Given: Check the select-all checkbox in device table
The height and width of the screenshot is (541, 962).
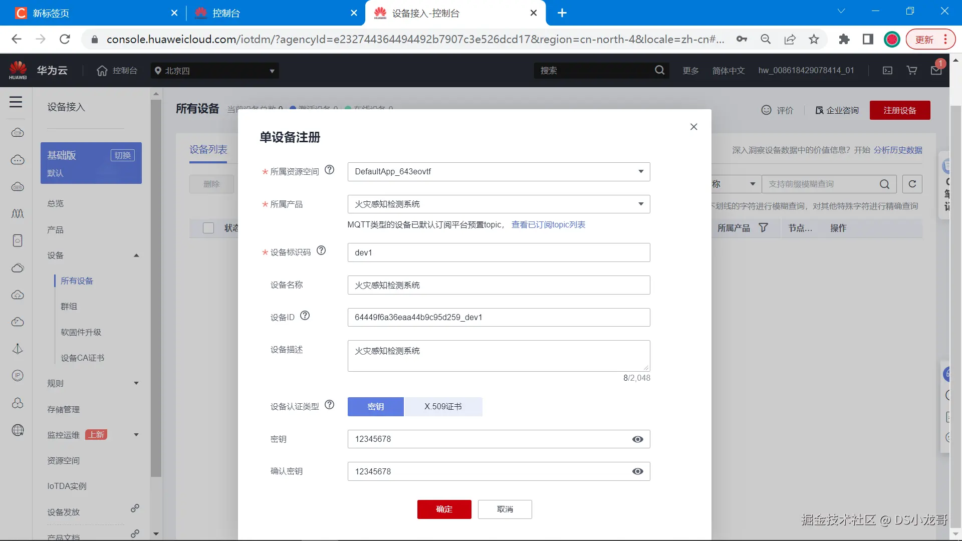Looking at the screenshot, I should click(208, 228).
